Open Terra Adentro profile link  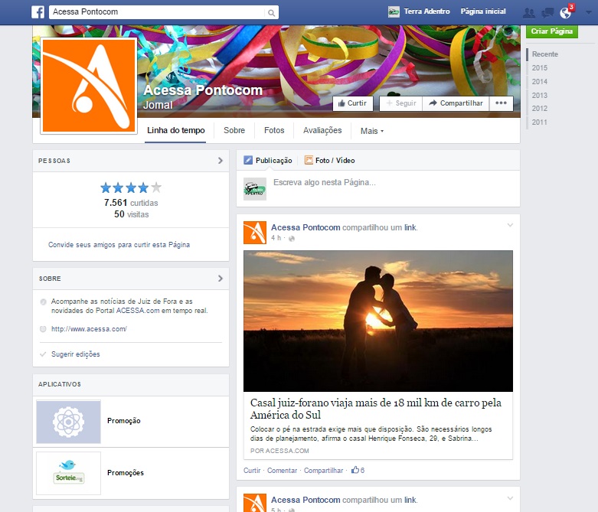click(x=426, y=11)
